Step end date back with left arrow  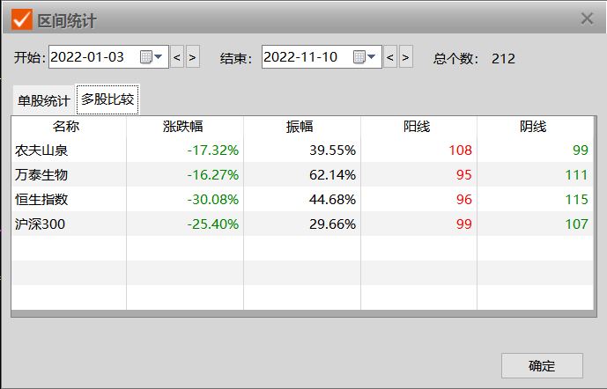390,58
